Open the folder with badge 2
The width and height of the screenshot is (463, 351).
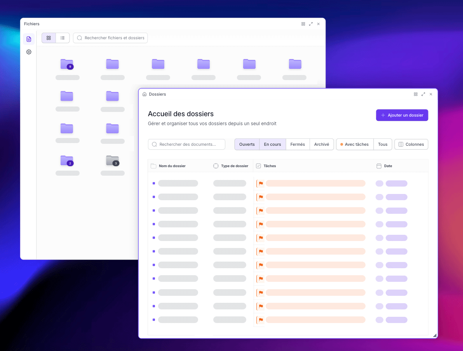[x=67, y=160]
